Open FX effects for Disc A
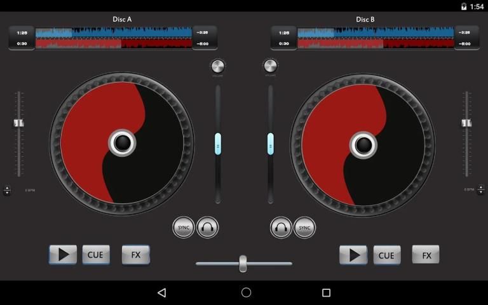This screenshot has width=488, height=305. tap(135, 255)
